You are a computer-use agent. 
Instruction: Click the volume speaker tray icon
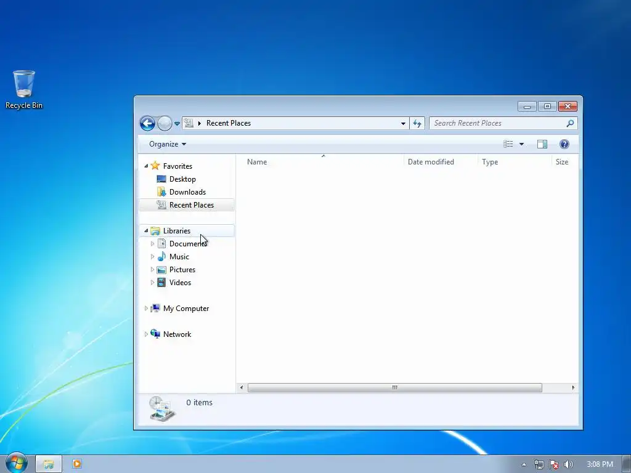tap(568, 464)
